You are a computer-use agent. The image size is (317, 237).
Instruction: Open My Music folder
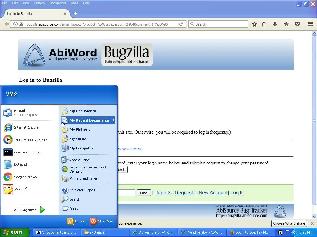88,139
